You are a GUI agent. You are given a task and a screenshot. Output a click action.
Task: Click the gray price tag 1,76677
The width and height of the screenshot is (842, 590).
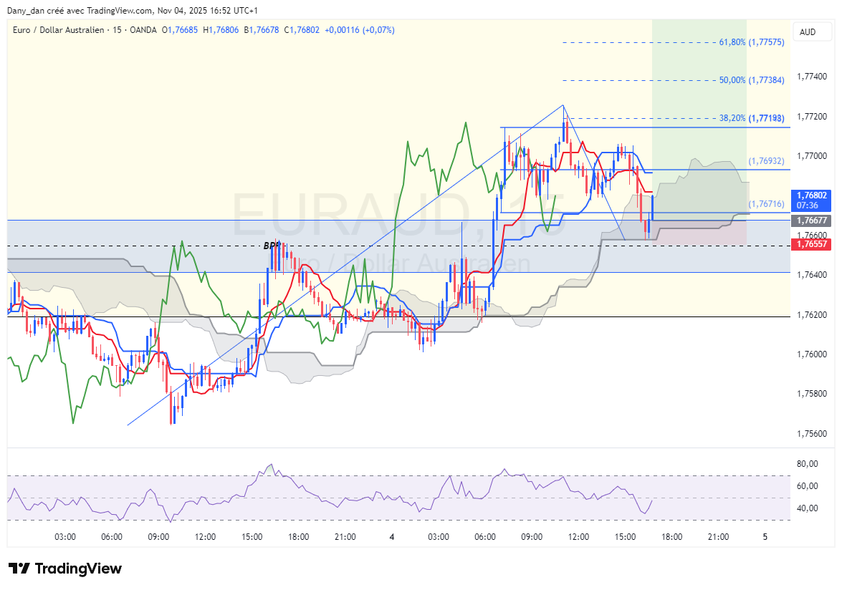click(811, 221)
